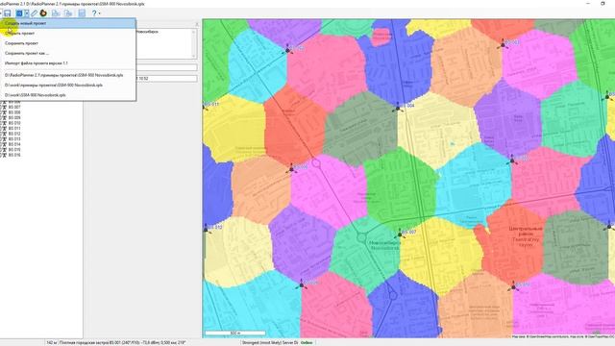615x346 pixels.
Task: Click the empty field below the description box
Action: pyautogui.click(x=166, y=68)
